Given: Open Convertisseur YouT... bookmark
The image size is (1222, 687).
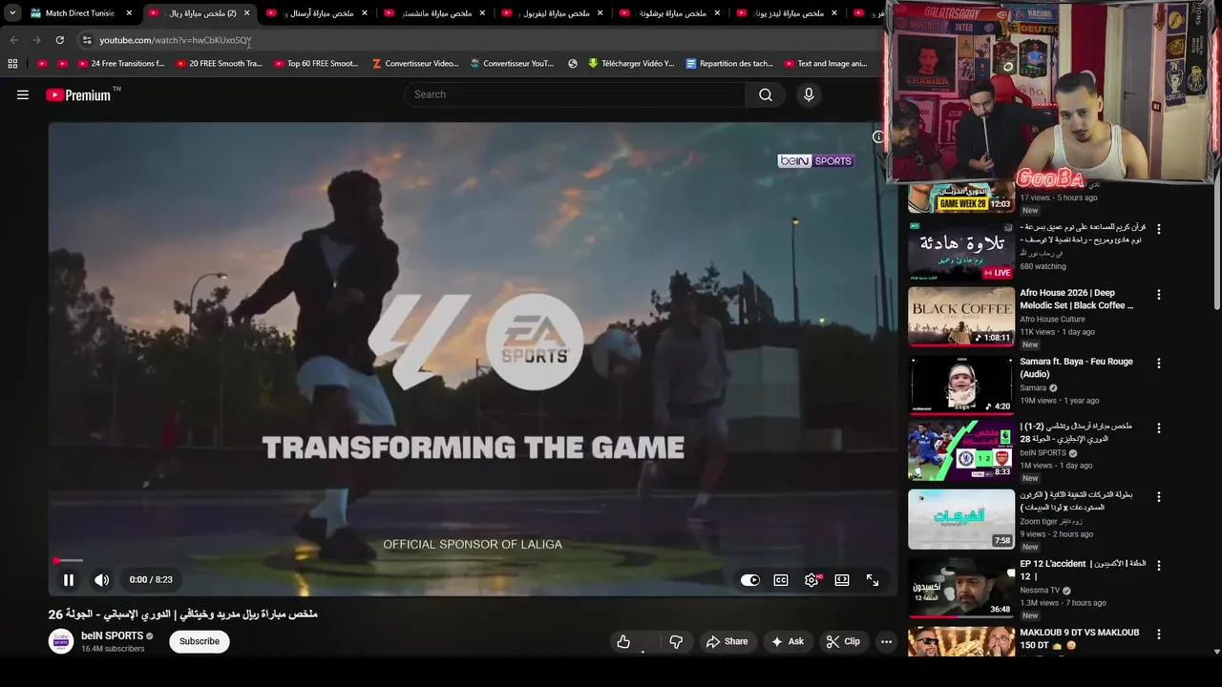Looking at the screenshot, I should point(512,64).
